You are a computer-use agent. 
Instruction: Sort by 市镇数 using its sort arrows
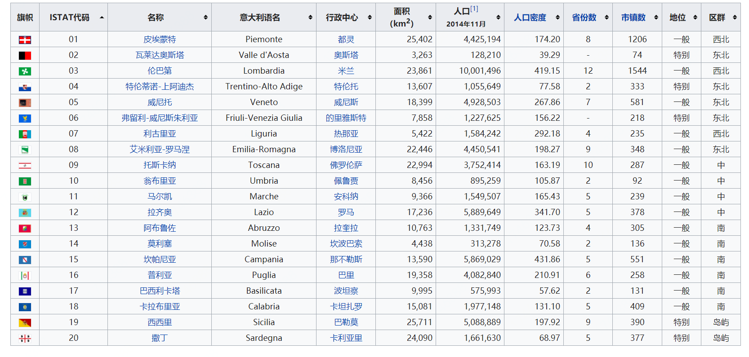656,18
